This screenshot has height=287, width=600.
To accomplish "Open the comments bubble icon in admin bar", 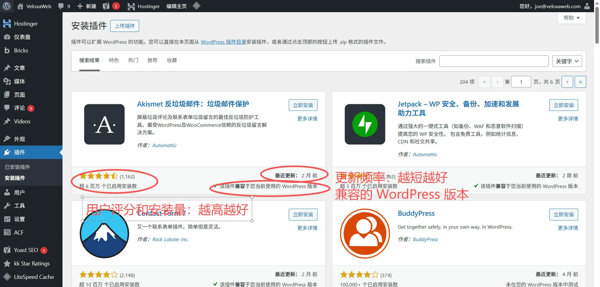I will (x=61, y=6).
